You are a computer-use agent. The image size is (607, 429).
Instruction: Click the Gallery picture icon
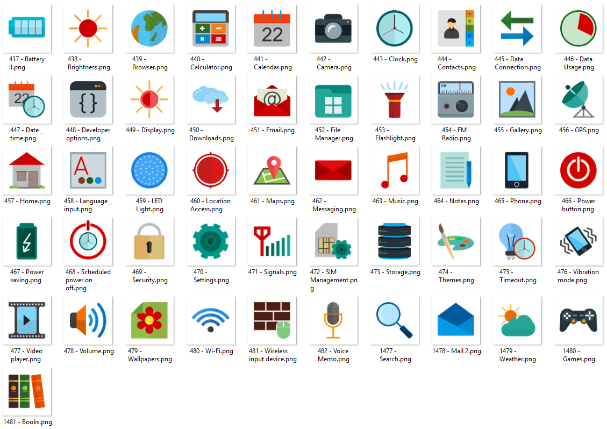[517, 99]
